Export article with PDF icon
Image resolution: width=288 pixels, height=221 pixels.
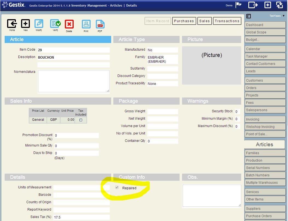coord(100,24)
